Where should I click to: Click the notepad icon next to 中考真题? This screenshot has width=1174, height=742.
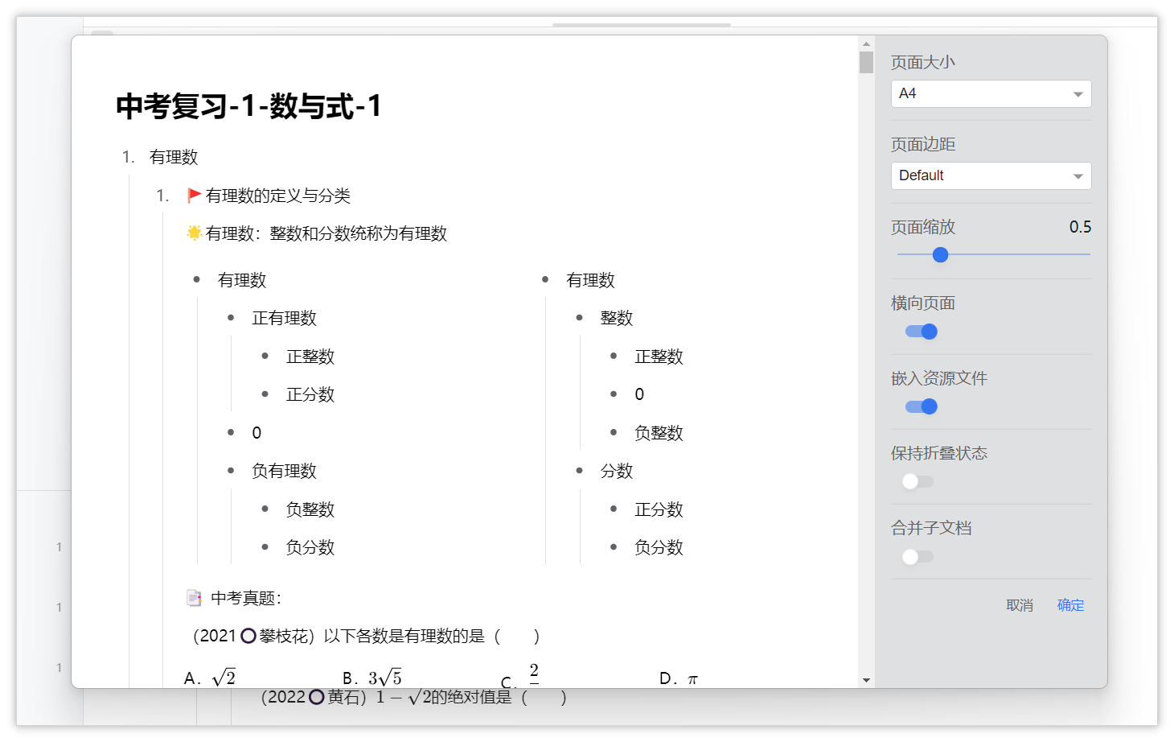(x=194, y=598)
